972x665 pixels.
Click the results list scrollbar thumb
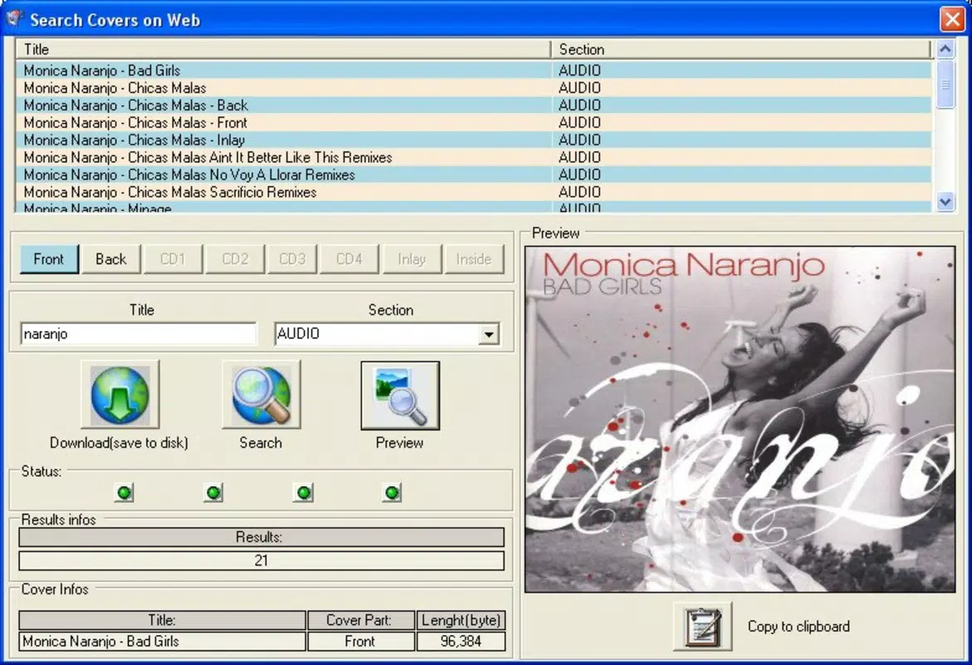coord(945,84)
